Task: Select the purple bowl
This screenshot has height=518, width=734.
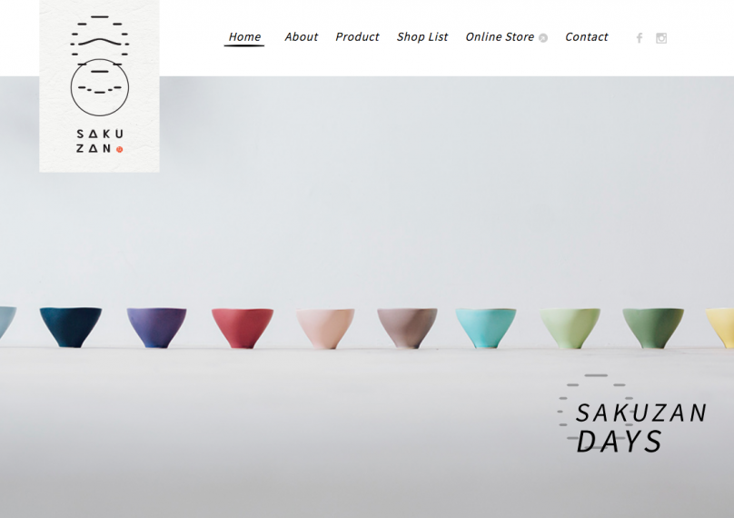Action: [157, 327]
